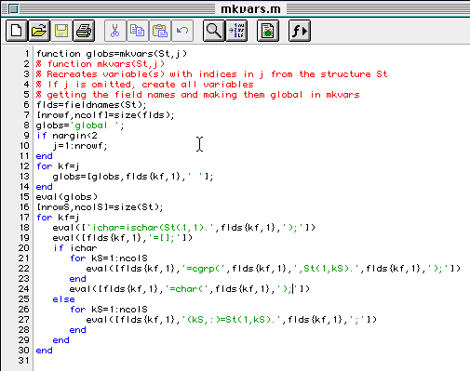The width and height of the screenshot is (470, 371).
Task: Open the function list 'f' arrow button
Action: coord(300,31)
